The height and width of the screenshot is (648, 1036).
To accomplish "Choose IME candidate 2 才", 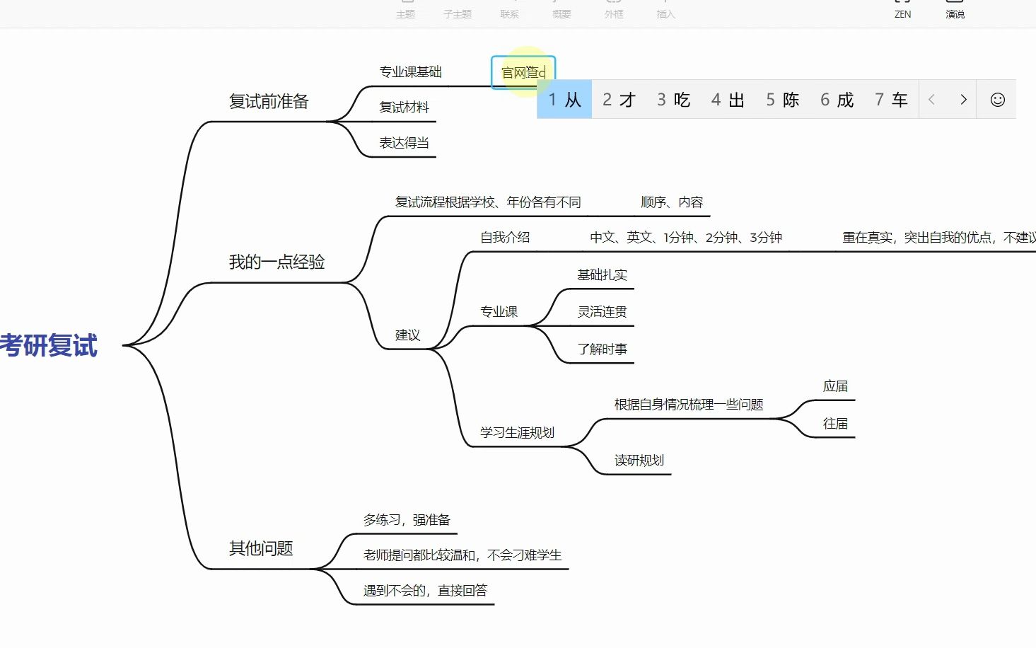I will click(619, 100).
